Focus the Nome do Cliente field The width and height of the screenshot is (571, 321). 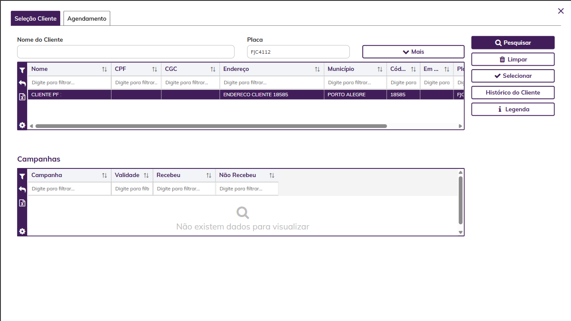click(x=126, y=52)
